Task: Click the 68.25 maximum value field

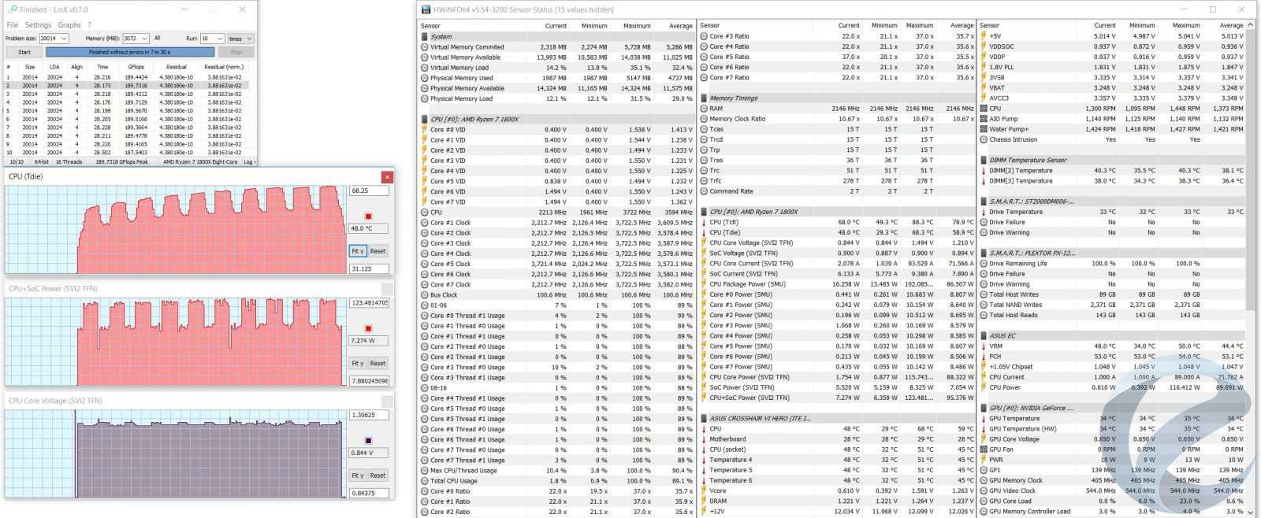Action: (x=369, y=191)
